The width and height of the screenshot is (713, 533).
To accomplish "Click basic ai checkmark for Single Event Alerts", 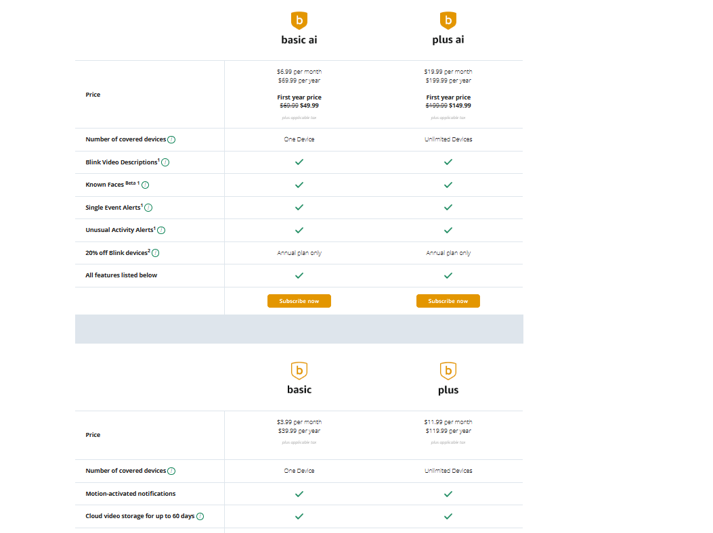I will point(299,207).
